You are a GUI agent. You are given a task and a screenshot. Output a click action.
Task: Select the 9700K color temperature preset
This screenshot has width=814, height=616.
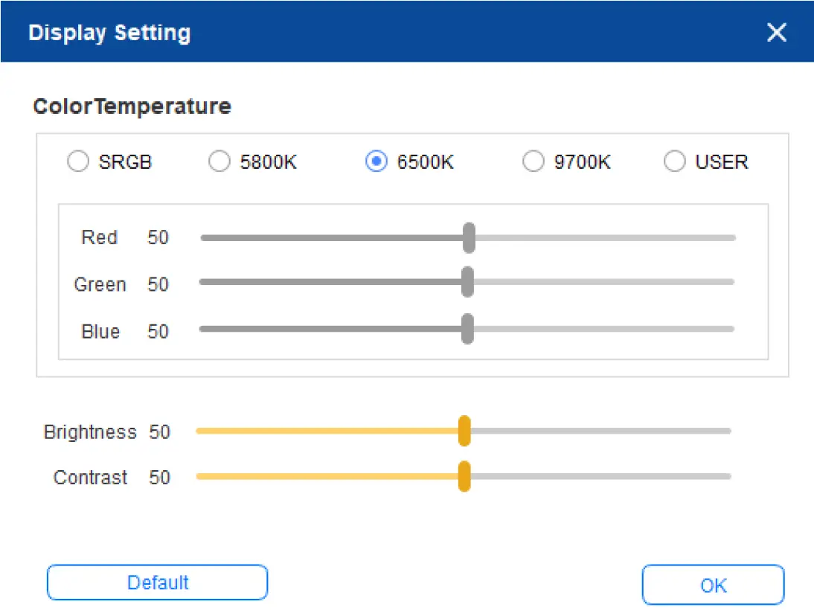(x=533, y=161)
